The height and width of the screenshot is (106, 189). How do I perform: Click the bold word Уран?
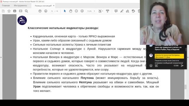click(37, 86)
